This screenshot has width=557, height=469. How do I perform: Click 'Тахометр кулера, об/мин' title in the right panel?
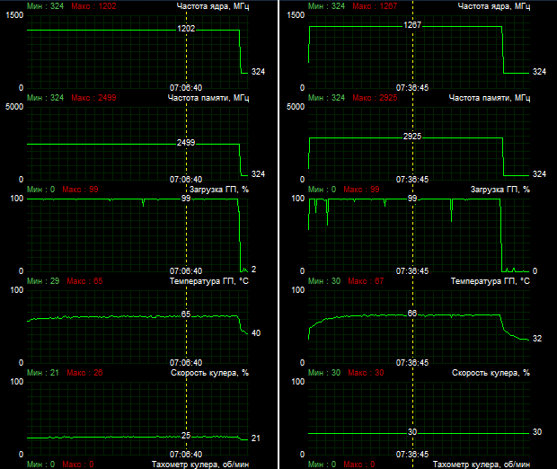482,465
